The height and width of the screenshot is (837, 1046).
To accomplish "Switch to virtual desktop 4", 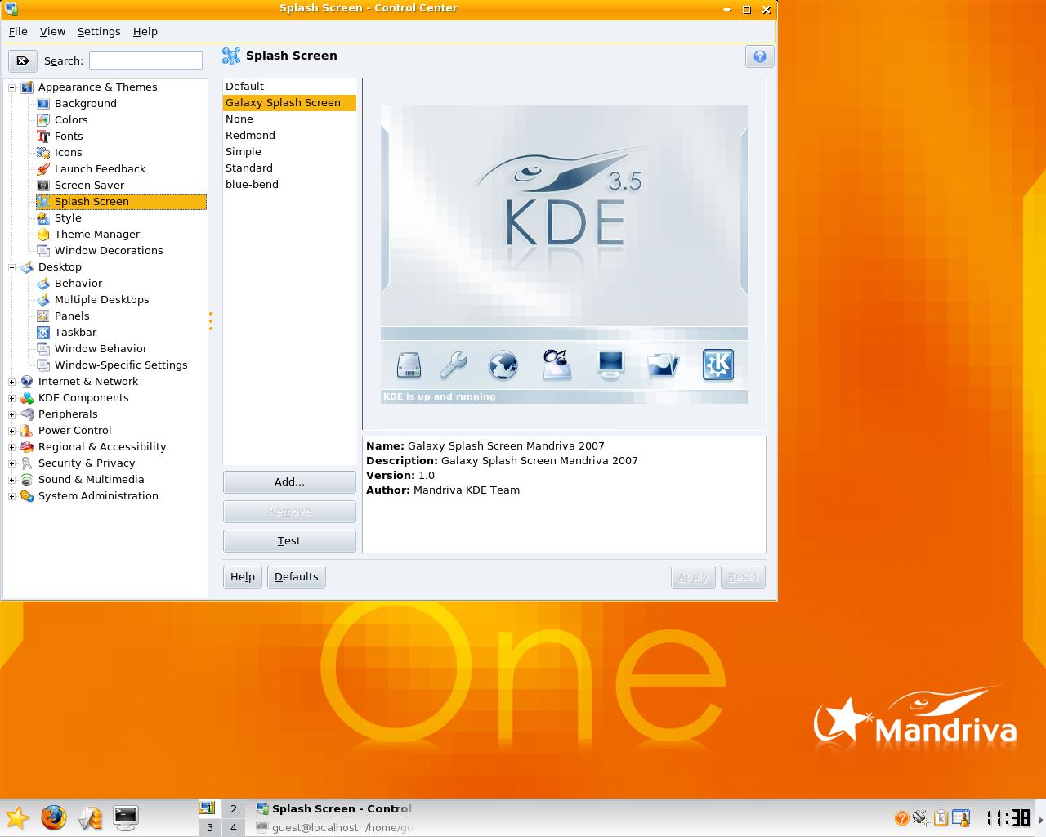I will click(x=233, y=827).
